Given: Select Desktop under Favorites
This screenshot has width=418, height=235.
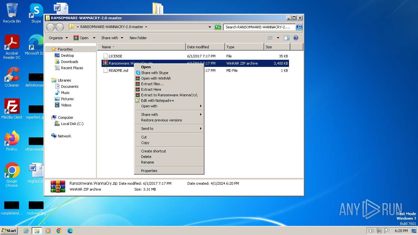Looking at the screenshot, I should 67,55.
